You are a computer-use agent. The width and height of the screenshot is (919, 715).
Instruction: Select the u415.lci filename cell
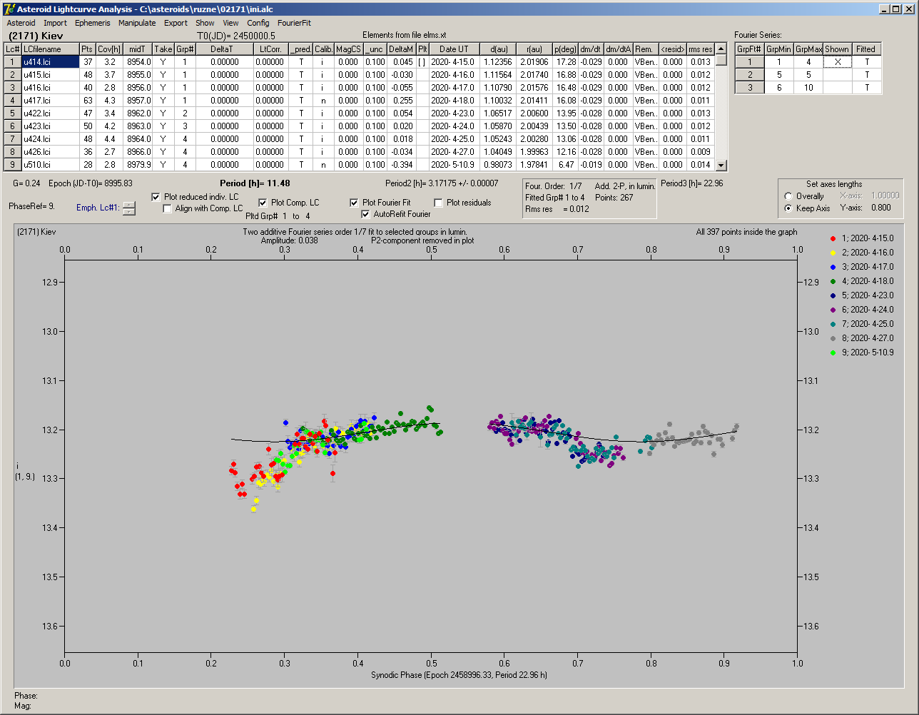tap(50, 75)
